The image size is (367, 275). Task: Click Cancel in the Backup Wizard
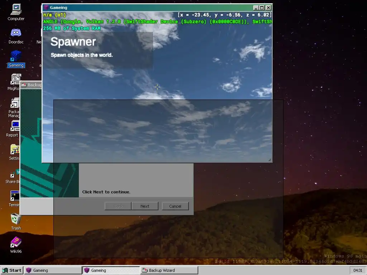pyautogui.click(x=175, y=206)
